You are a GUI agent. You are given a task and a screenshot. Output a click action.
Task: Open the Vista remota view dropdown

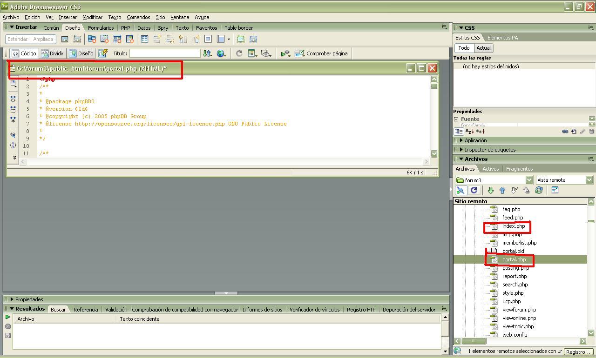[589, 180]
